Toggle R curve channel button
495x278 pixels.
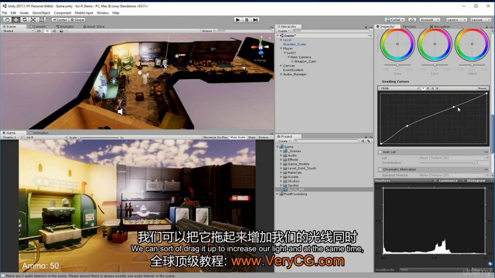click(x=428, y=88)
